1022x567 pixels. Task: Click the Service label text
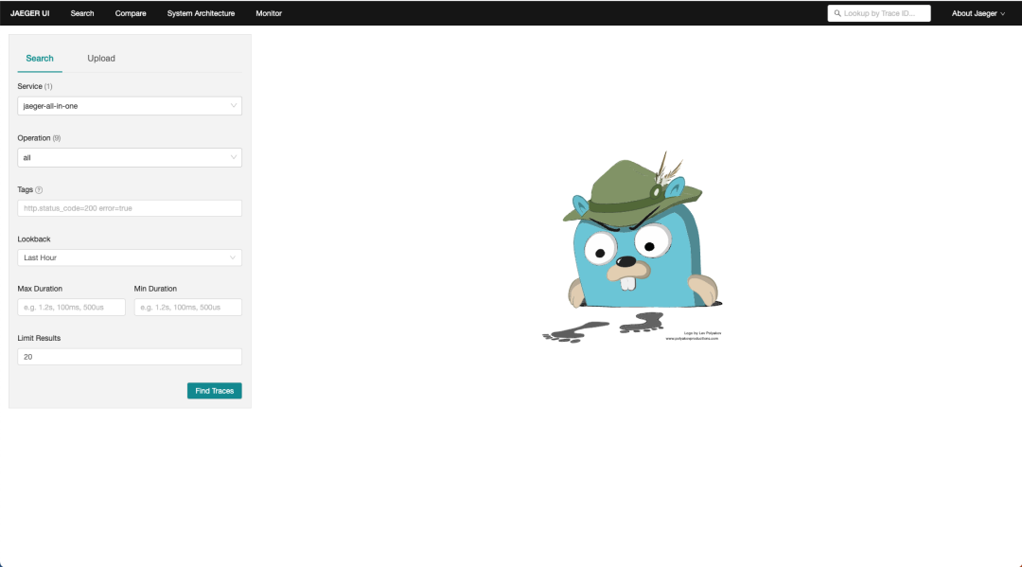(29, 86)
